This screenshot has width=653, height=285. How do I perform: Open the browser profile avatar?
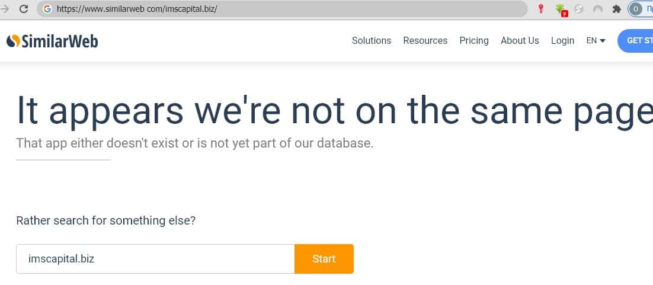(635, 9)
